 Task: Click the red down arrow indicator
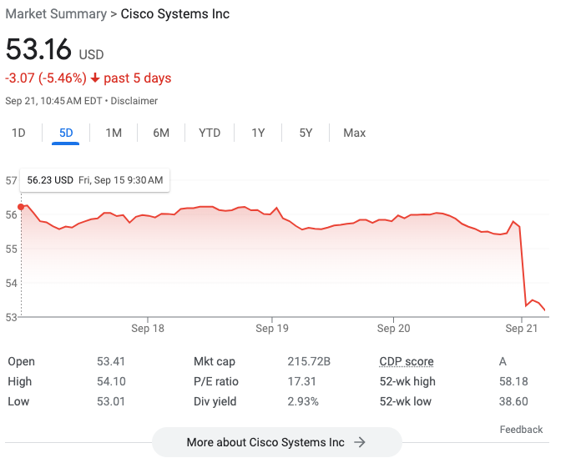point(95,78)
